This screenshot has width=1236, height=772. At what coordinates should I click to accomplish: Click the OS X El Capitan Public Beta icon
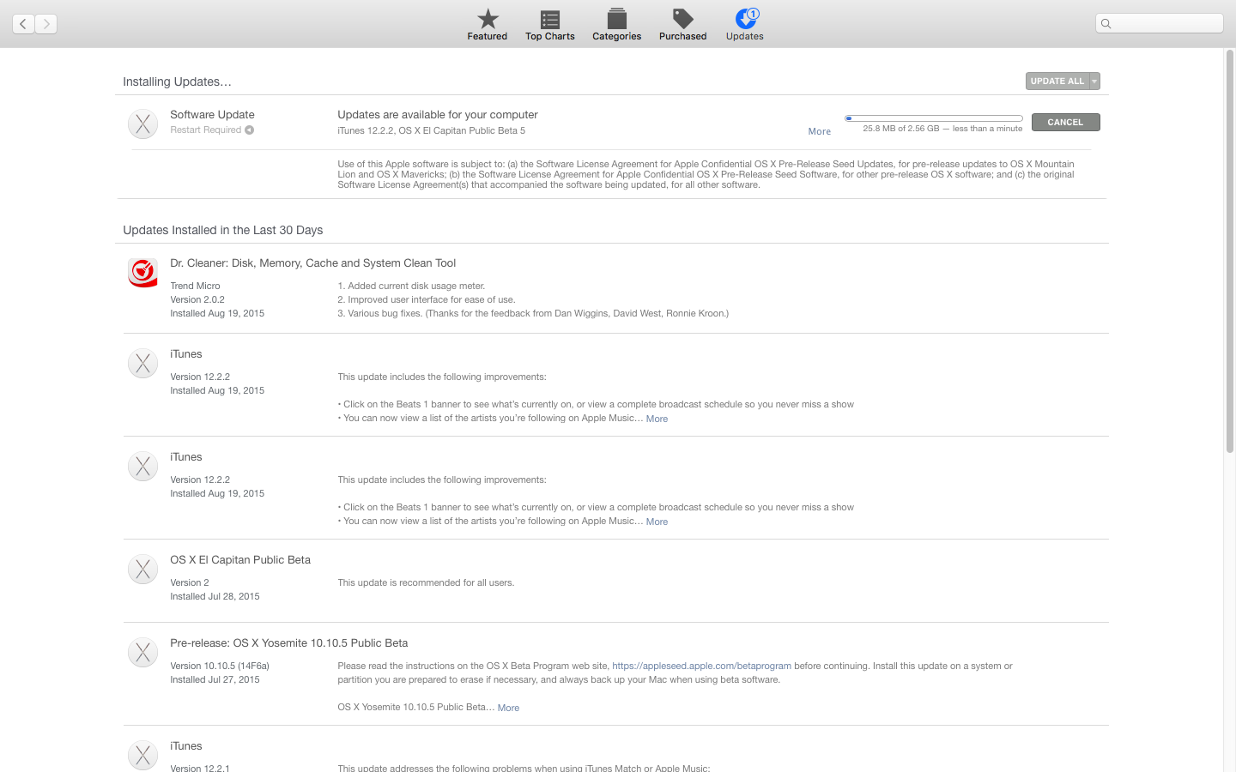coord(142,570)
